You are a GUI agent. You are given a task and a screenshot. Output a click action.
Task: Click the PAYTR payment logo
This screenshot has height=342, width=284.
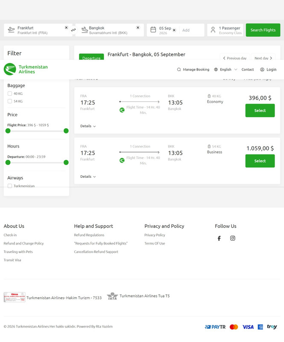click(215, 327)
